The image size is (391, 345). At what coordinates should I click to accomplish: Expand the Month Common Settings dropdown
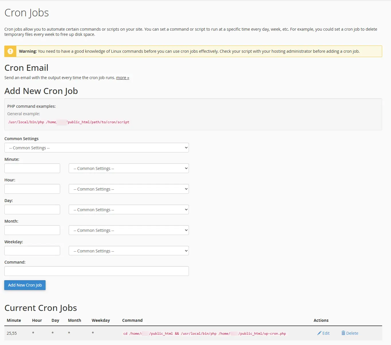coord(129,230)
